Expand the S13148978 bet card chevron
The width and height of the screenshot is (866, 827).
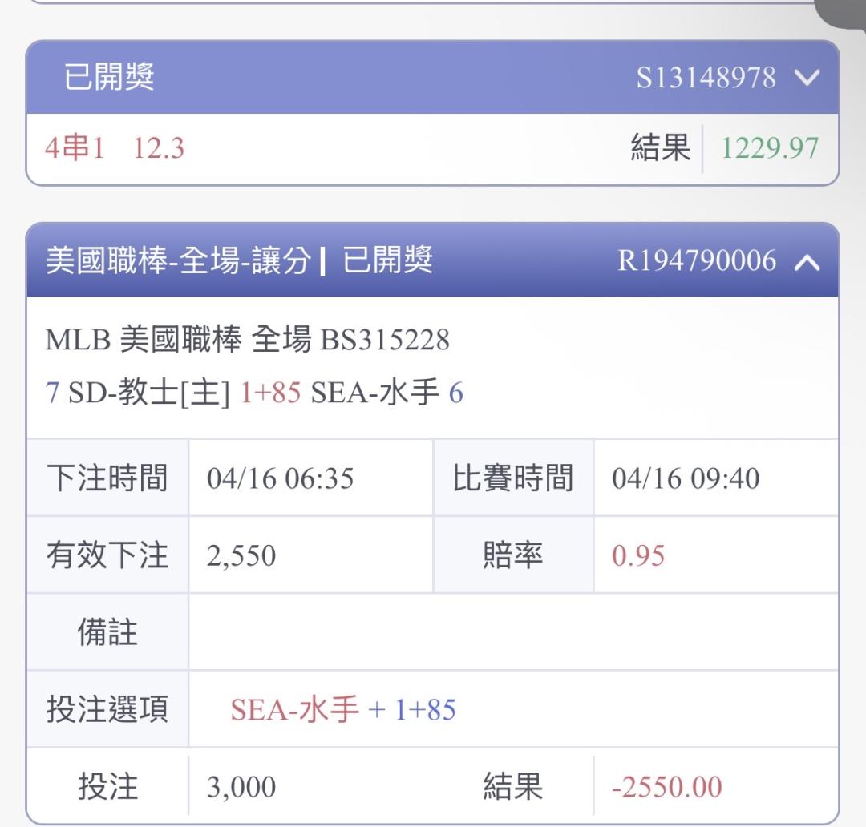pos(807,78)
